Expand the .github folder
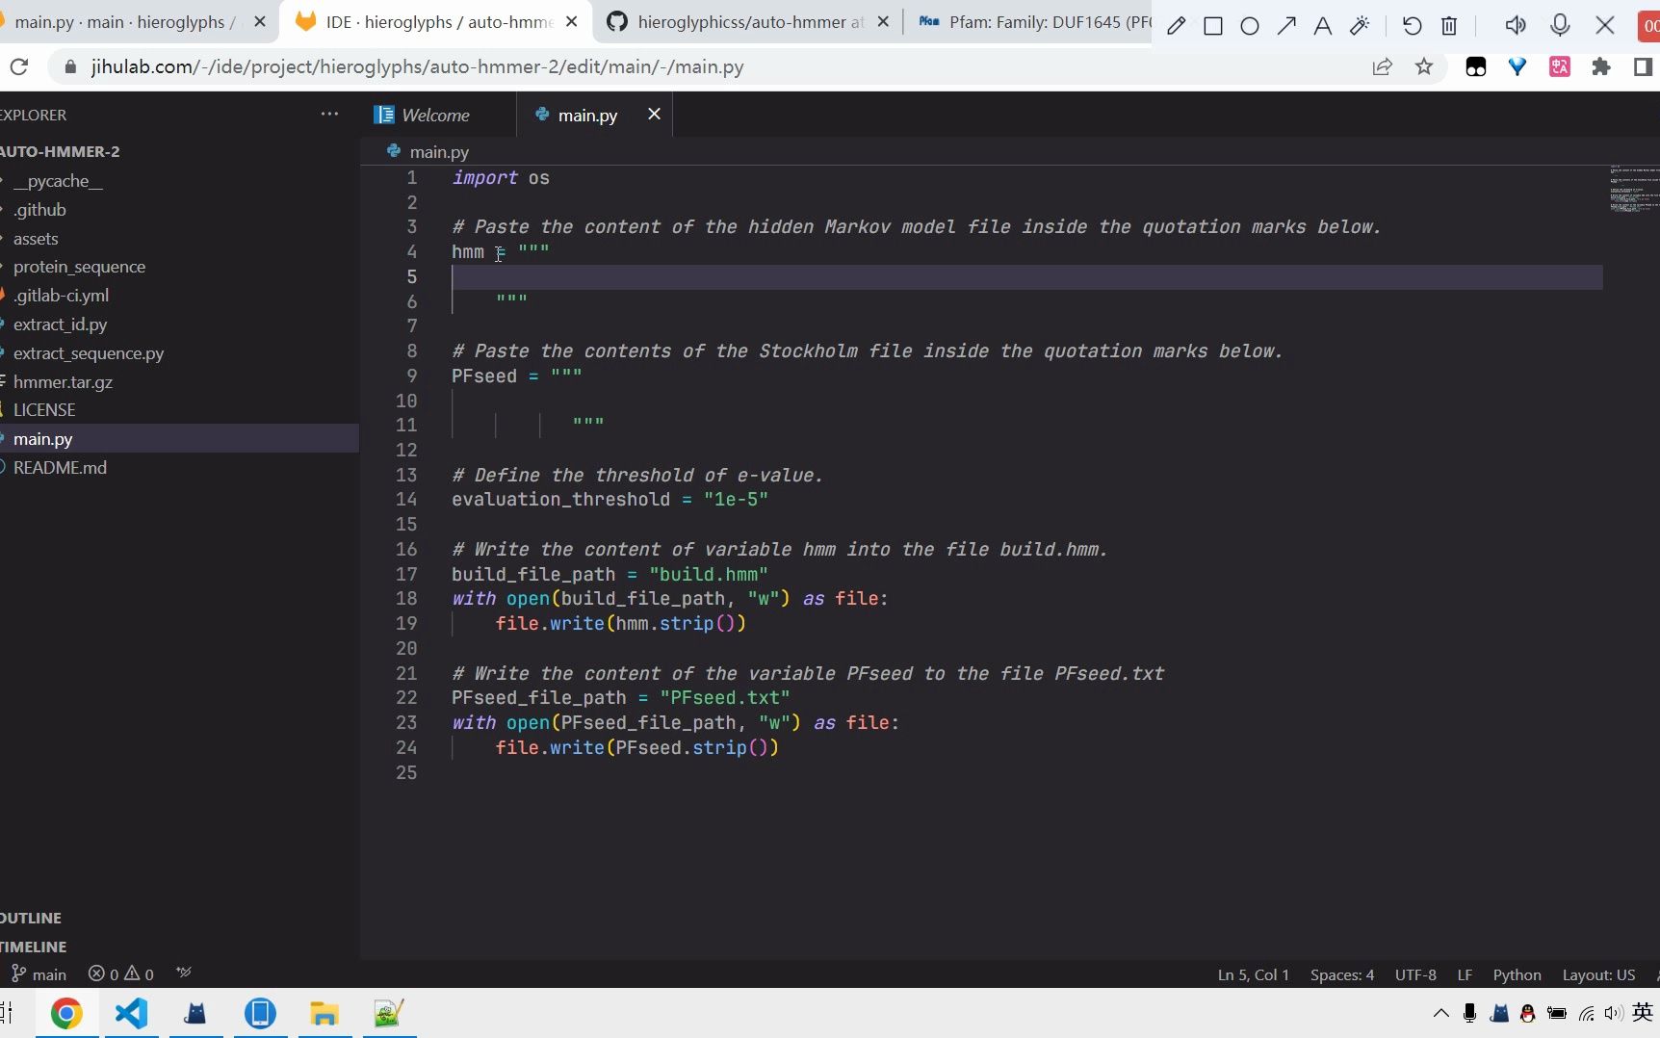This screenshot has width=1660, height=1038. [x=39, y=210]
